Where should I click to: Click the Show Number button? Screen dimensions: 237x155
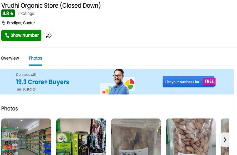pyautogui.click(x=21, y=35)
